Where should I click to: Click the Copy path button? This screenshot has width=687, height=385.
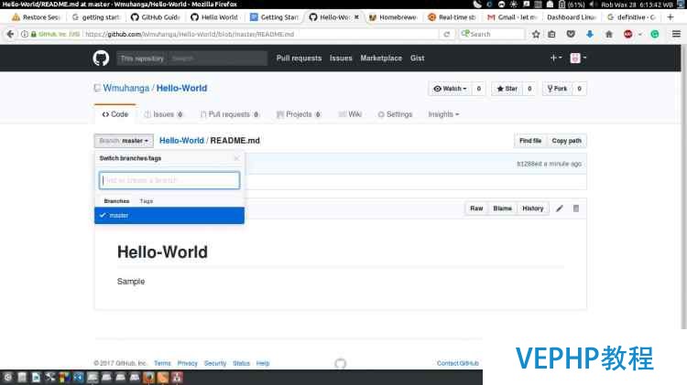566,141
